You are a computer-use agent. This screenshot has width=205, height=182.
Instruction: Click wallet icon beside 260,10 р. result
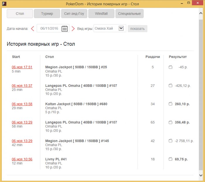170,104
